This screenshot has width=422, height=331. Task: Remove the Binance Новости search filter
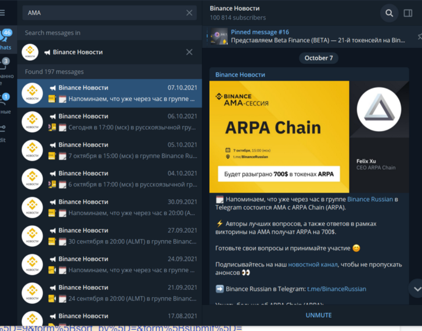(189, 52)
